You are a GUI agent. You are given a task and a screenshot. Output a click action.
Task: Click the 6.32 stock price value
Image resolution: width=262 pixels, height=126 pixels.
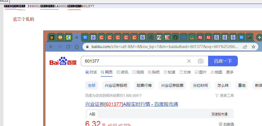tap(93, 124)
